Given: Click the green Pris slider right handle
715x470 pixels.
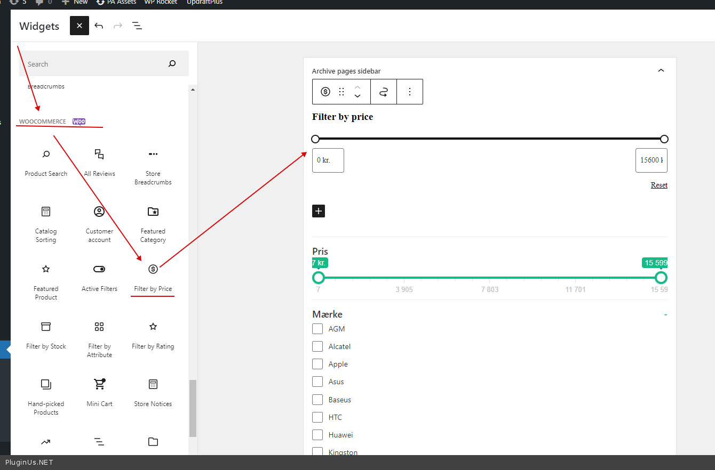Looking at the screenshot, I should click(x=661, y=278).
